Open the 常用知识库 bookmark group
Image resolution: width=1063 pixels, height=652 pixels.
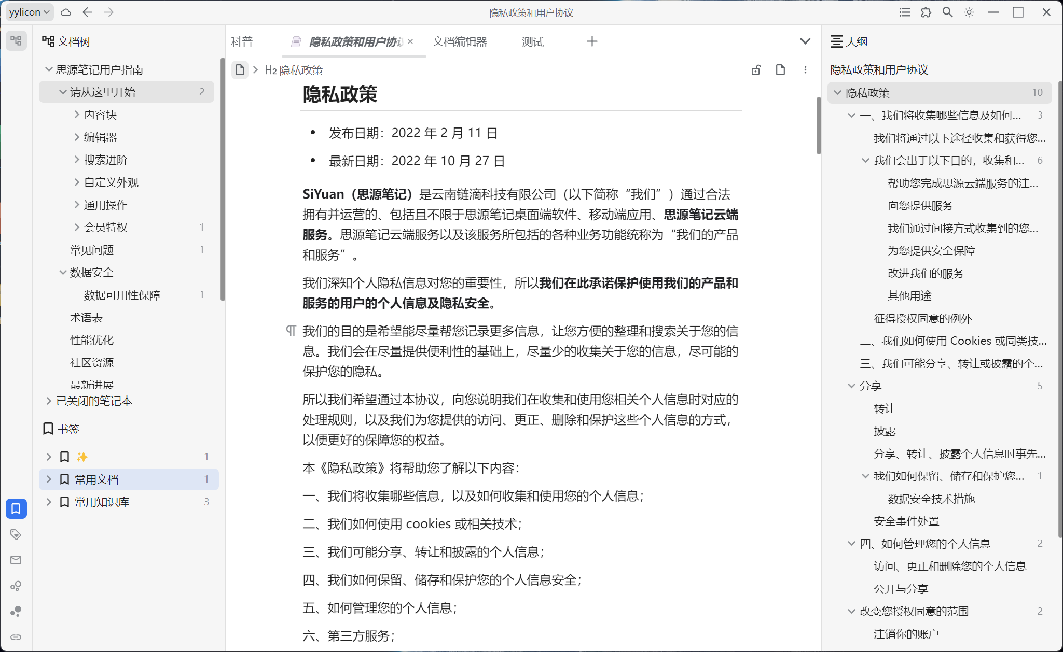tap(102, 502)
